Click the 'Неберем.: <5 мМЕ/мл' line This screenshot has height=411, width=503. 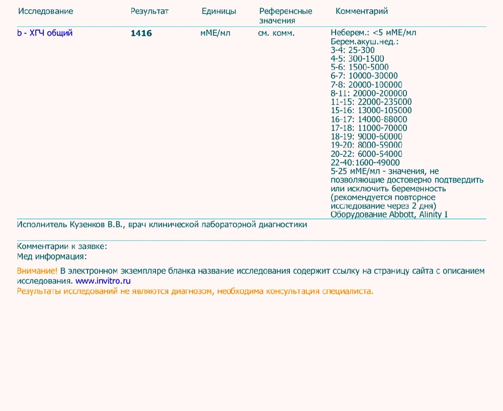pyautogui.click(x=373, y=33)
